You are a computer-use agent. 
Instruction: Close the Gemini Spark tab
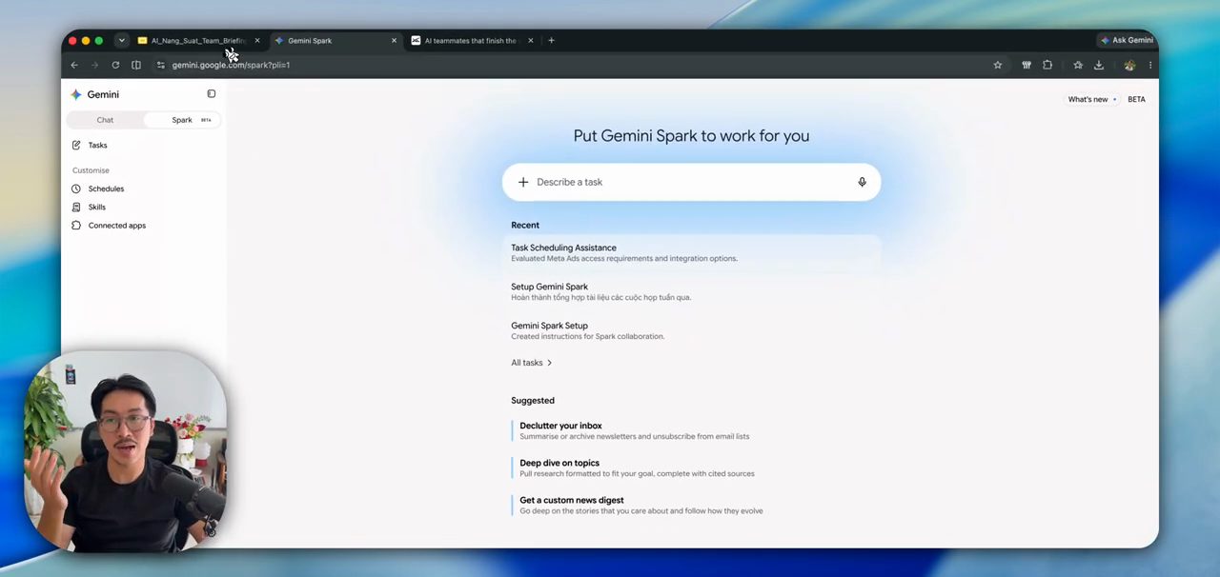394,41
